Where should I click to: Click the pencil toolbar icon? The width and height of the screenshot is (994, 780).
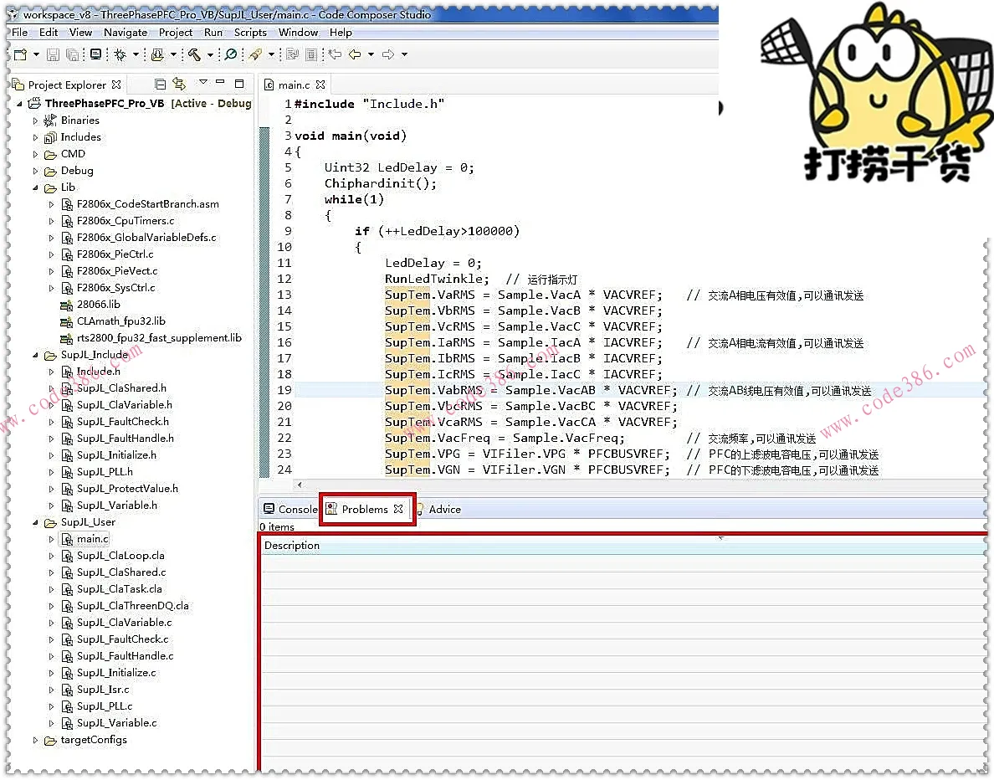(x=255, y=54)
